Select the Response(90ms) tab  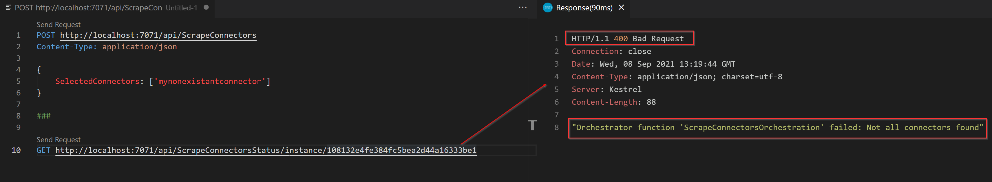(x=584, y=8)
